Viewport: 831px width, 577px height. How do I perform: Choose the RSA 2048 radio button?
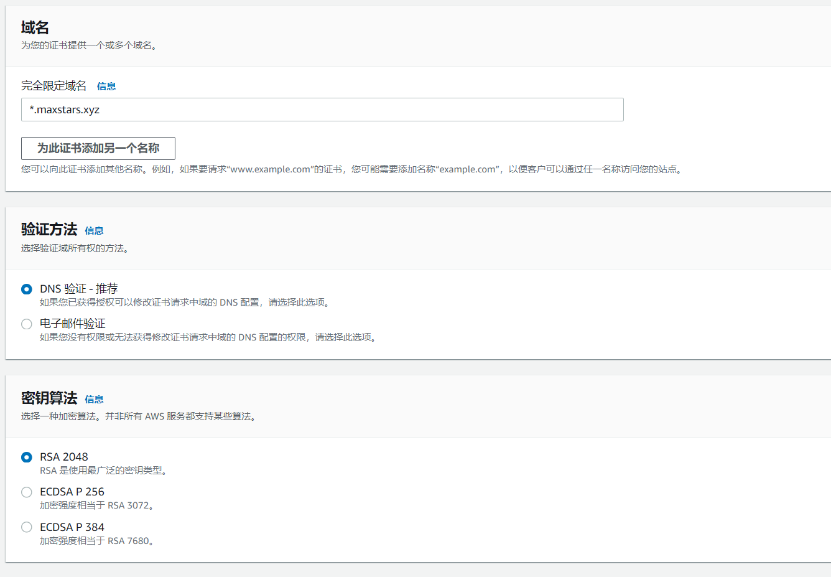[x=27, y=457]
